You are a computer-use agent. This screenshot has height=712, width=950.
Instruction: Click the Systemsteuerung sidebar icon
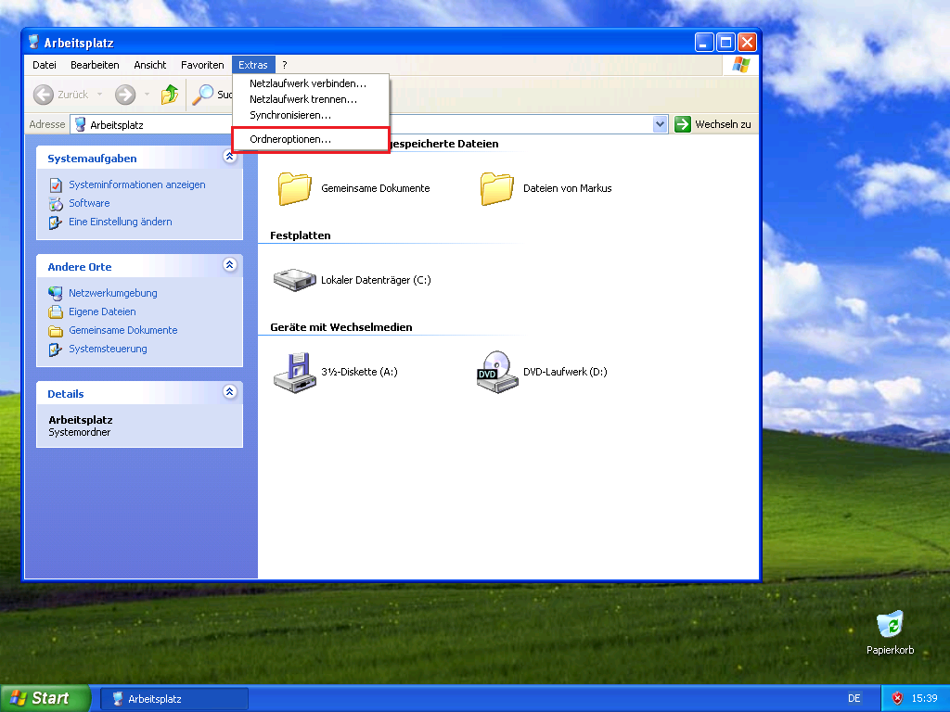click(x=56, y=350)
